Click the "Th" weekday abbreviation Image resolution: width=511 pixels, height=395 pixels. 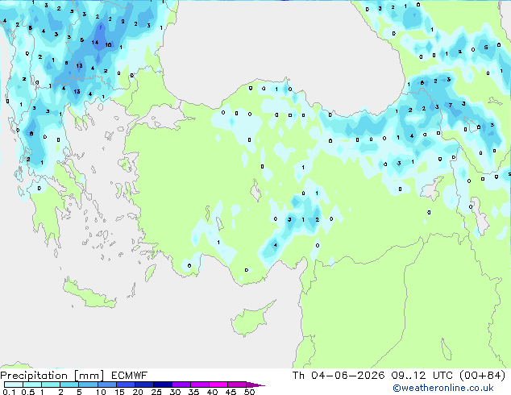pos(298,376)
